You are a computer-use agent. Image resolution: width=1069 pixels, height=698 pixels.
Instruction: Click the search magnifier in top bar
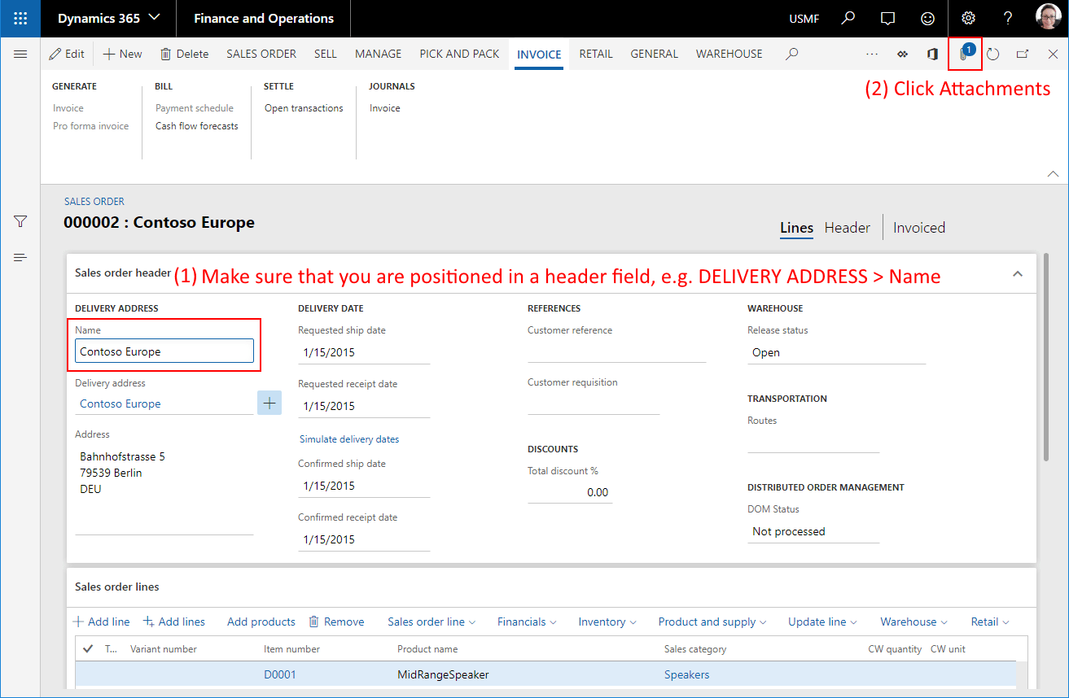click(848, 18)
